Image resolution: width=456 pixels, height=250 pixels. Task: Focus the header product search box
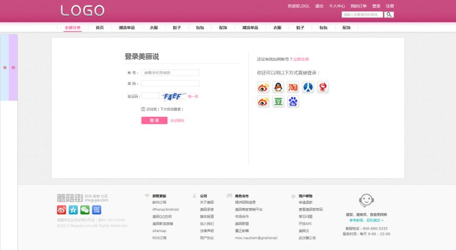(363, 15)
